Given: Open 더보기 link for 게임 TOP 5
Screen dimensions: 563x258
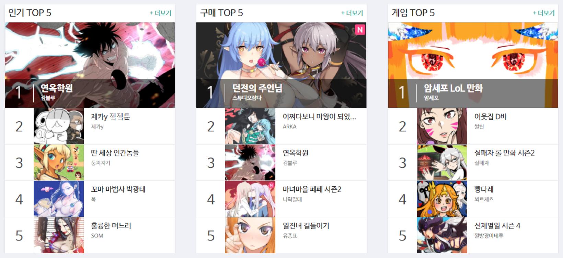Looking at the screenshot, I should pyautogui.click(x=544, y=13).
